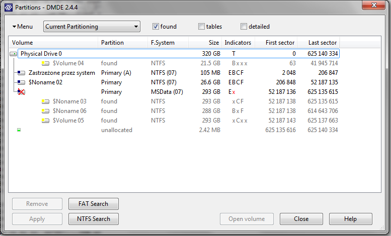The width and height of the screenshot is (391, 236).
Task: Click the Open volume button
Action: (247, 219)
